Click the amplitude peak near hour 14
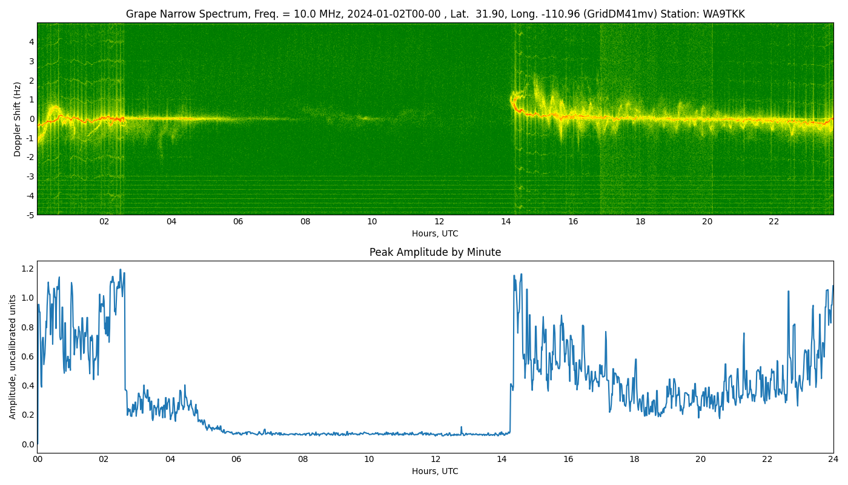Viewport: 848px width, 485px height. click(520, 275)
